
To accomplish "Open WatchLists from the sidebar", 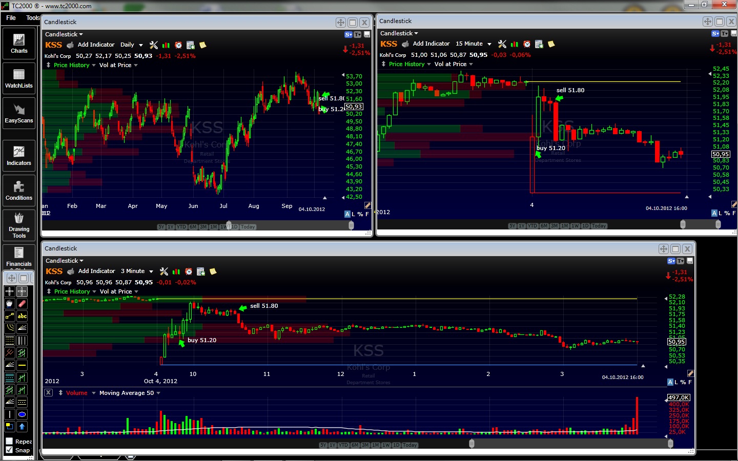I will tap(19, 78).
